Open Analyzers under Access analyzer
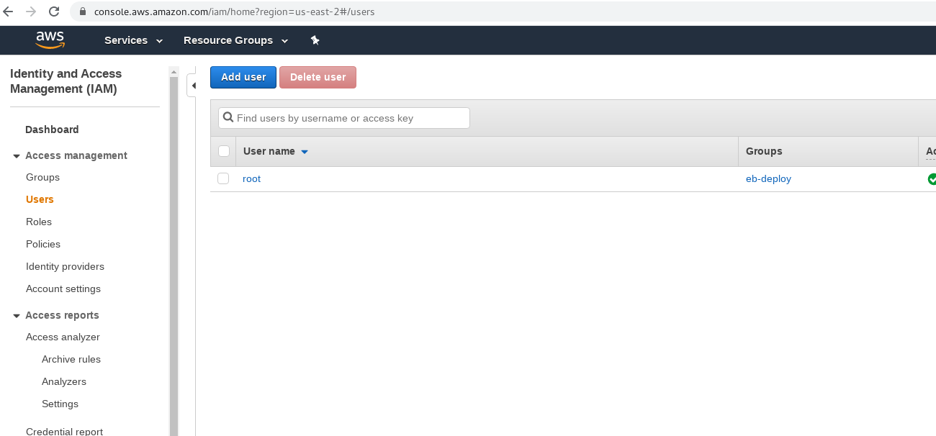 [x=64, y=381]
